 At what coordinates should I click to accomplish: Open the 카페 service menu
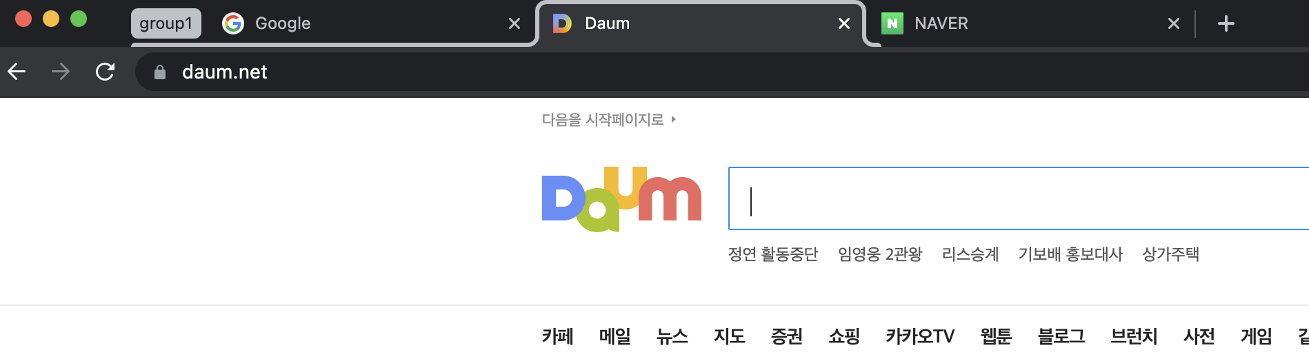pyautogui.click(x=557, y=336)
